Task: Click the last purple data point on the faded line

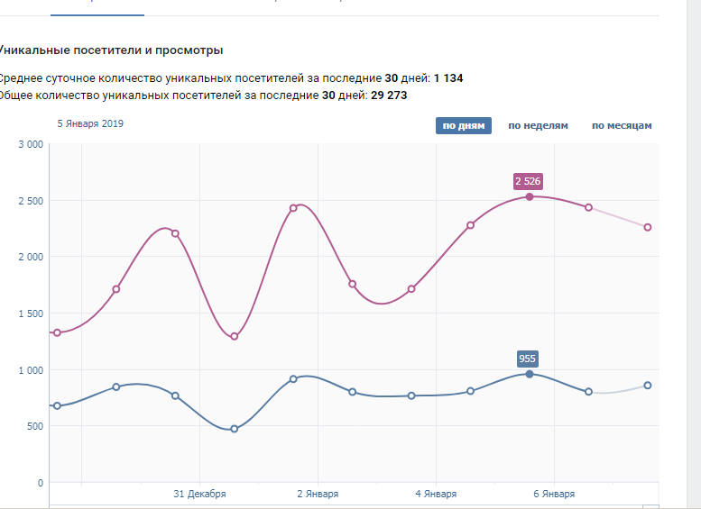Action: point(648,227)
